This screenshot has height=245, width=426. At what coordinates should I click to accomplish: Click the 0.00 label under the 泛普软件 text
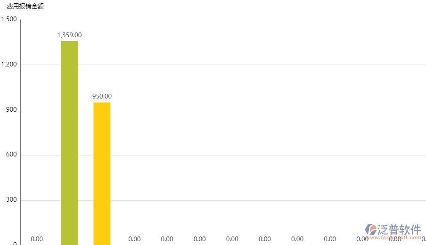tap(395, 239)
